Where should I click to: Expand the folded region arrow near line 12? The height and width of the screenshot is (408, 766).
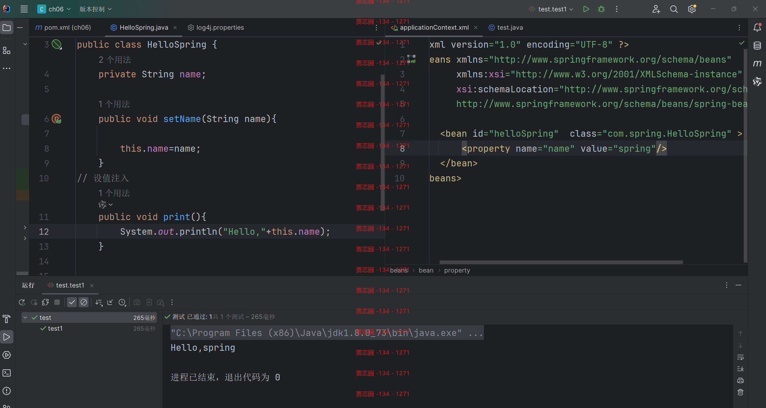tap(25, 228)
